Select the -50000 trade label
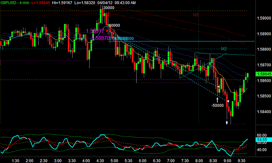Screen dimensions: 272x163 click(x=217, y=106)
